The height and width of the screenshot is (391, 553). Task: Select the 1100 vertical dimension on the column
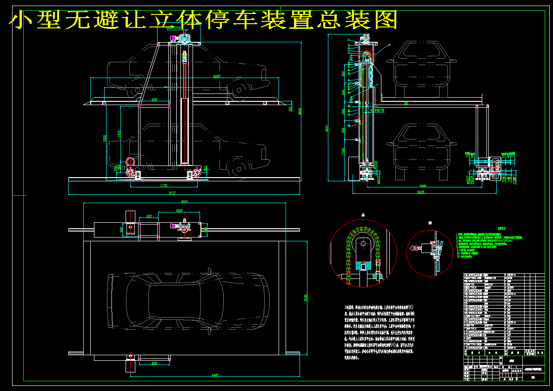[344, 151]
